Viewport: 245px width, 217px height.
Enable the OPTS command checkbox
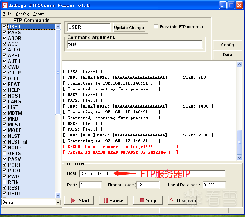point(5,153)
